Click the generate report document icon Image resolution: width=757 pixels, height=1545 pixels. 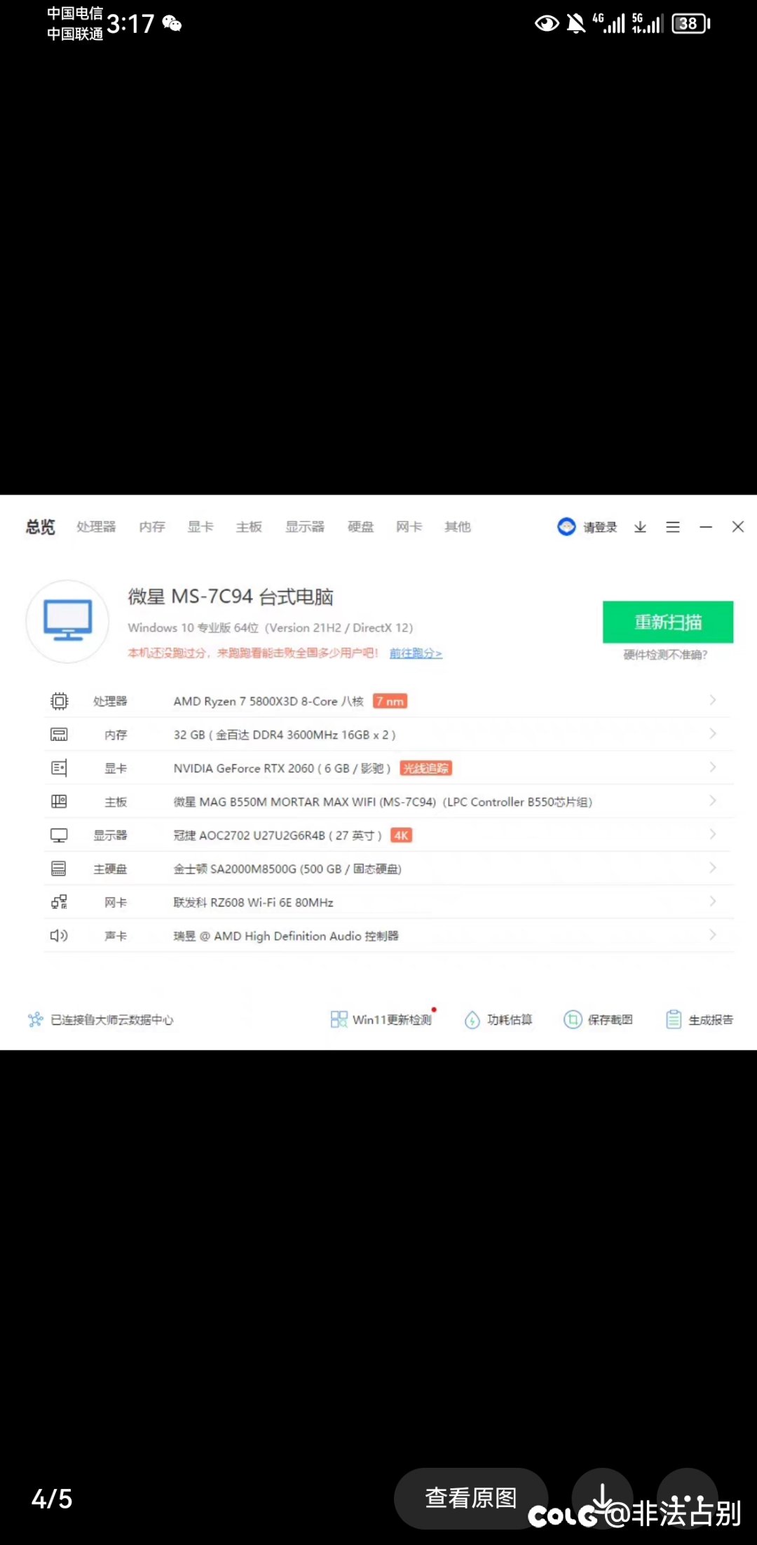(674, 1020)
